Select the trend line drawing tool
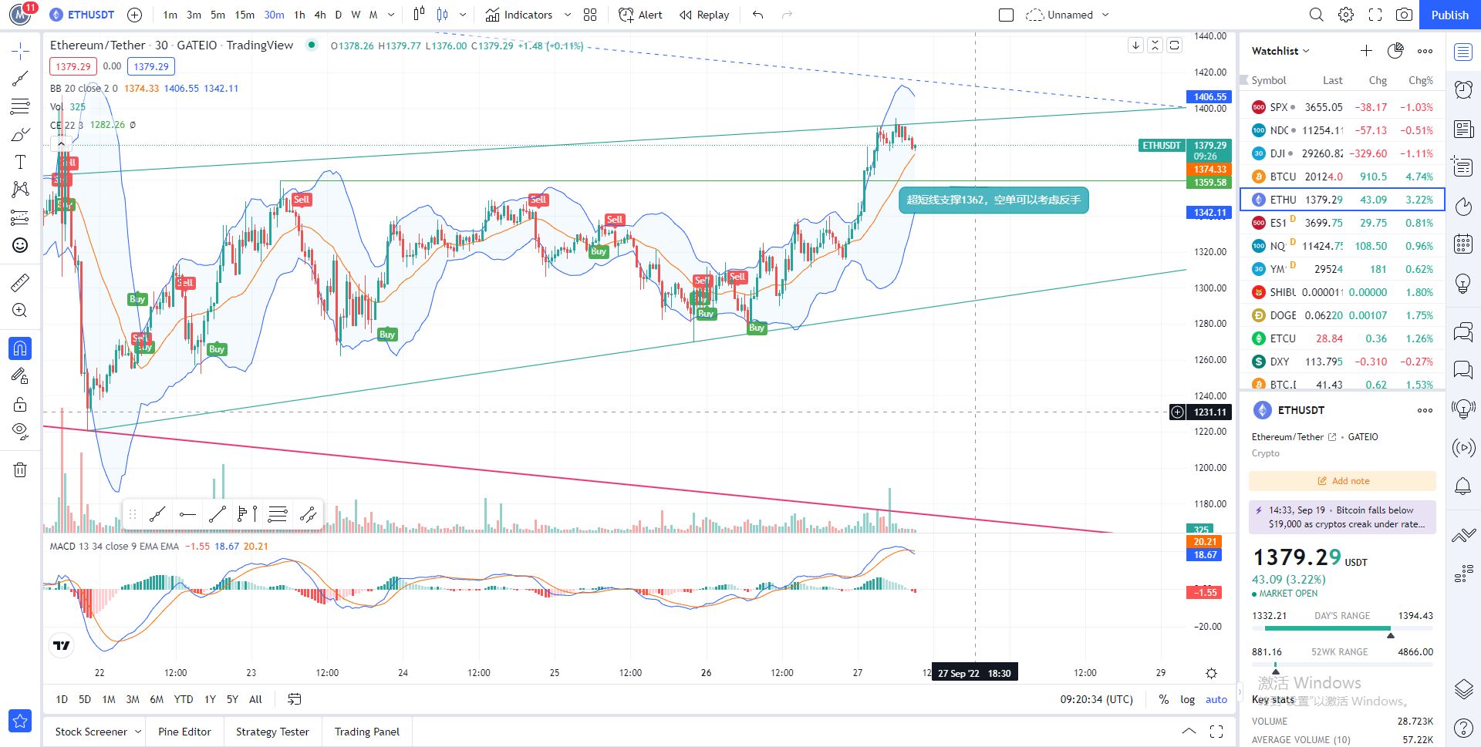 (20, 79)
